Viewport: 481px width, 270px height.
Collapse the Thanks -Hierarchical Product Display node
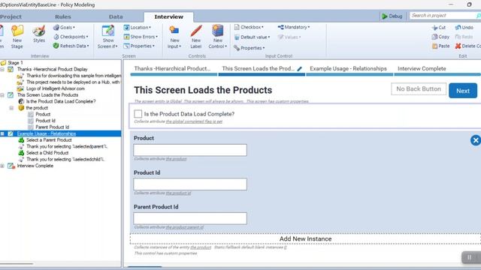click(2, 70)
